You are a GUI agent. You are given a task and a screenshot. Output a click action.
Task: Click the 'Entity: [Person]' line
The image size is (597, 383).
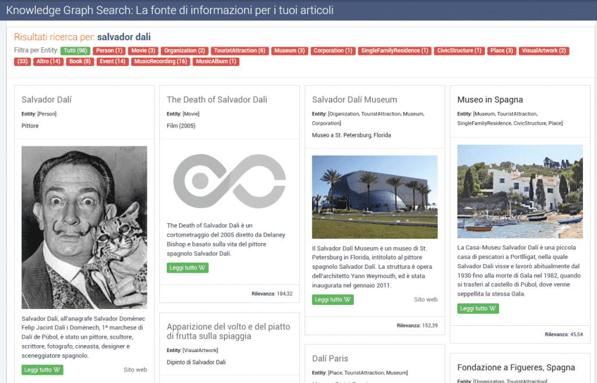(39, 114)
